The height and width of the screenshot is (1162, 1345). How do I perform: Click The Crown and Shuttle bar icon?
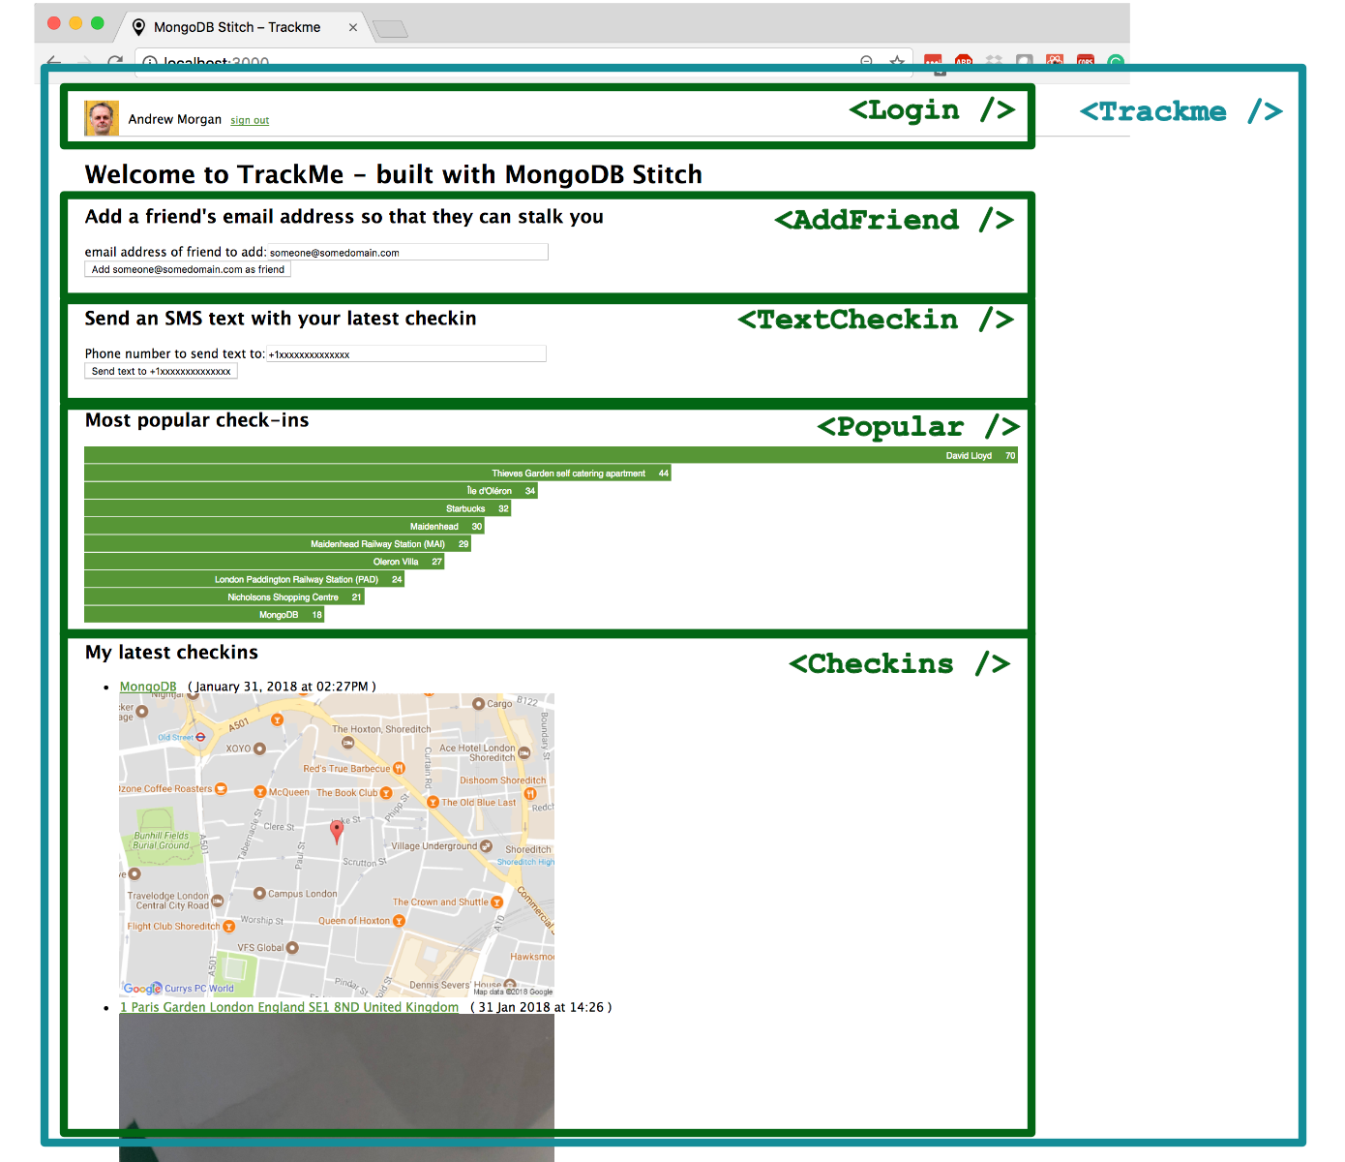click(x=496, y=902)
